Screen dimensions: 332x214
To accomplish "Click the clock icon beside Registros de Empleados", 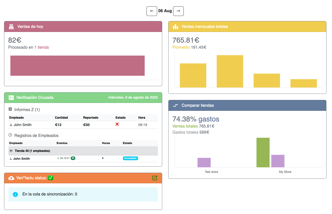I will [x=10, y=135].
